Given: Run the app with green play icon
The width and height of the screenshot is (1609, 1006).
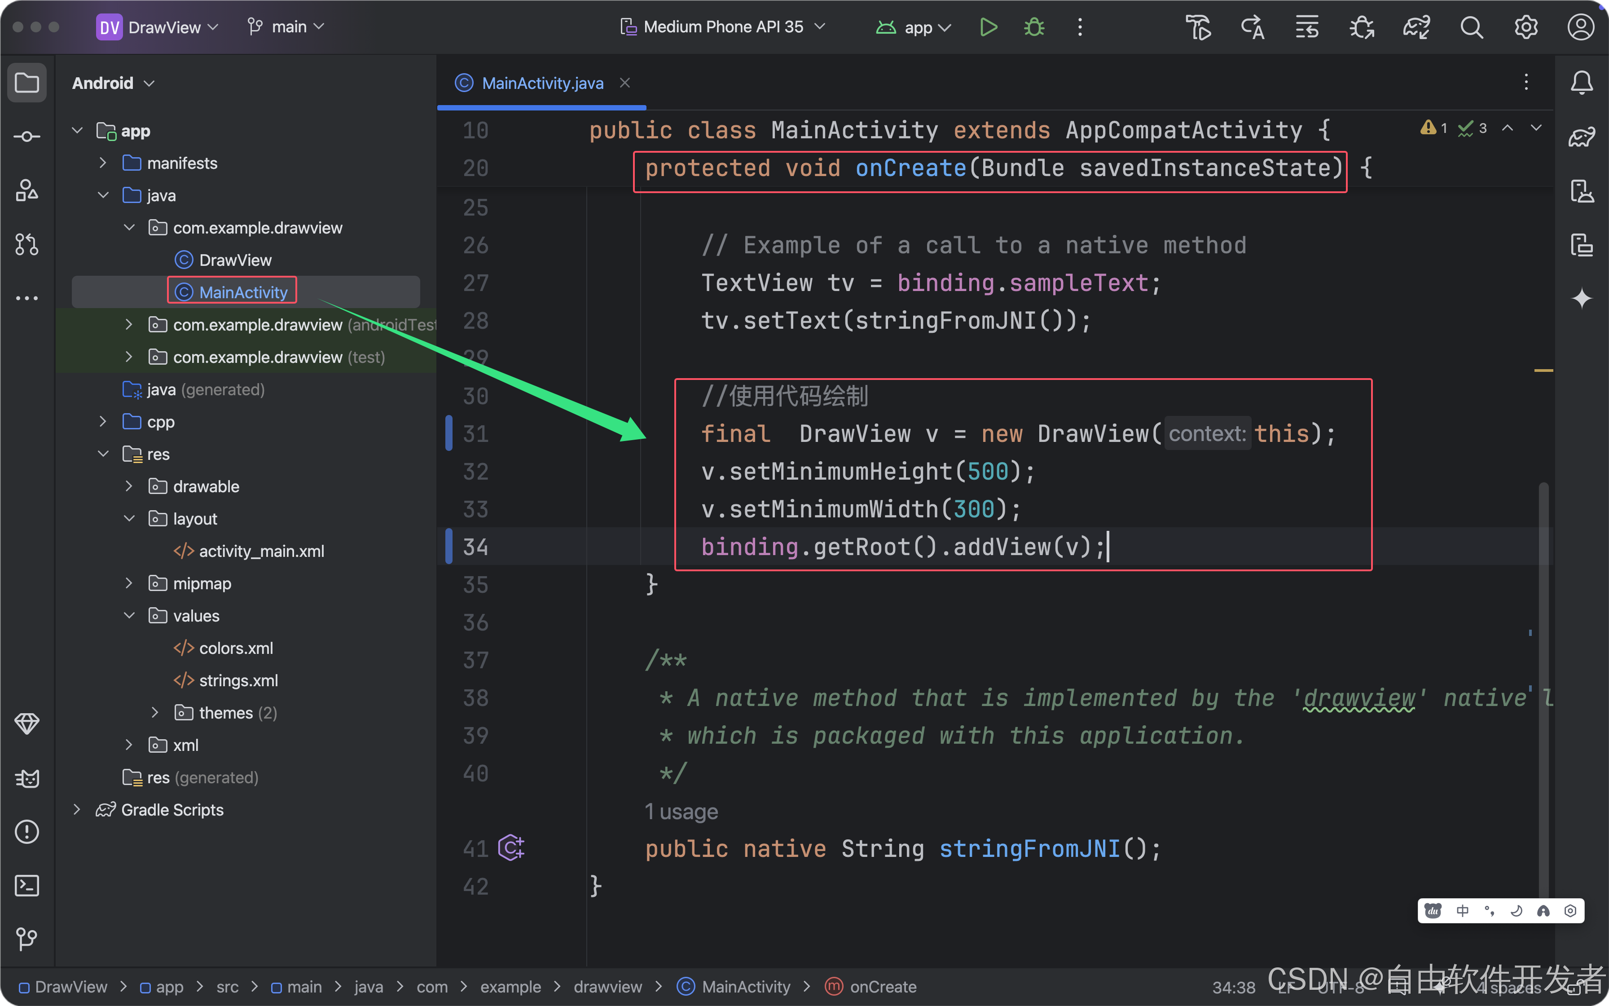Looking at the screenshot, I should tap(989, 27).
